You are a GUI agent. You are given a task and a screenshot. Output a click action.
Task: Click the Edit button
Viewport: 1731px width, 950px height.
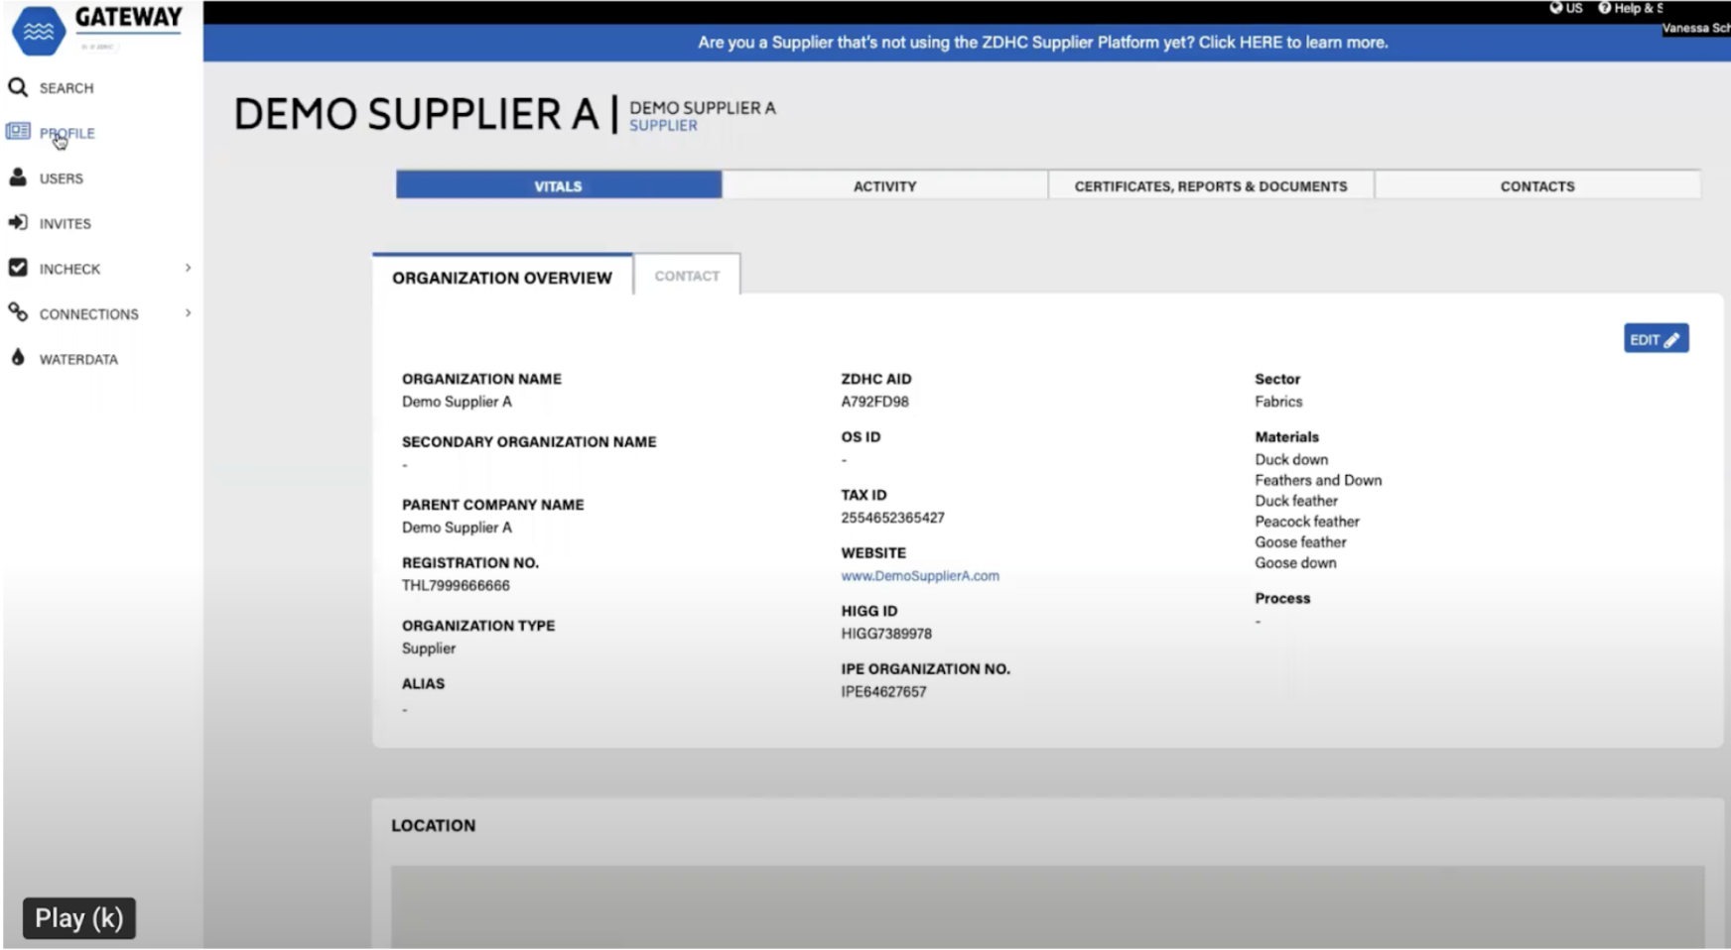coord(1655,339)
